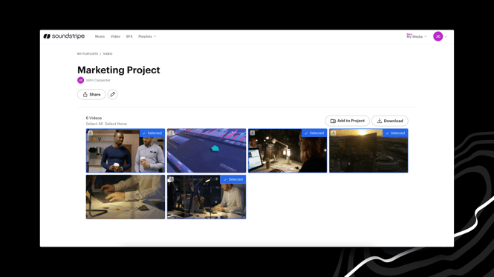Open the Video menu item
Image resolution: width=494 pixels, height=277 pixels.
pos(115,36)
